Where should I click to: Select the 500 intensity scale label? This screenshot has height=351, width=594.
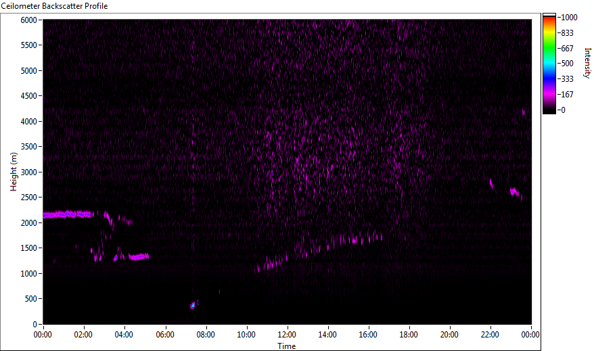click(567, 64)
